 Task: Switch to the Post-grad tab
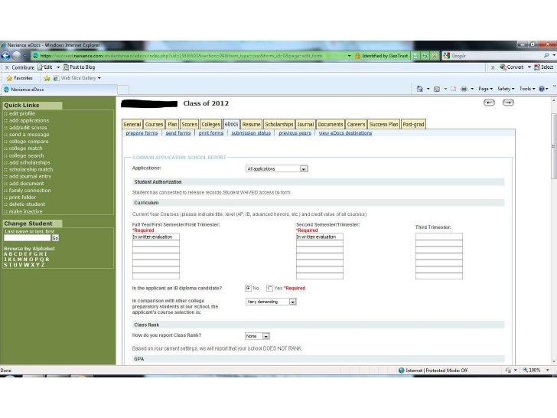413,124
